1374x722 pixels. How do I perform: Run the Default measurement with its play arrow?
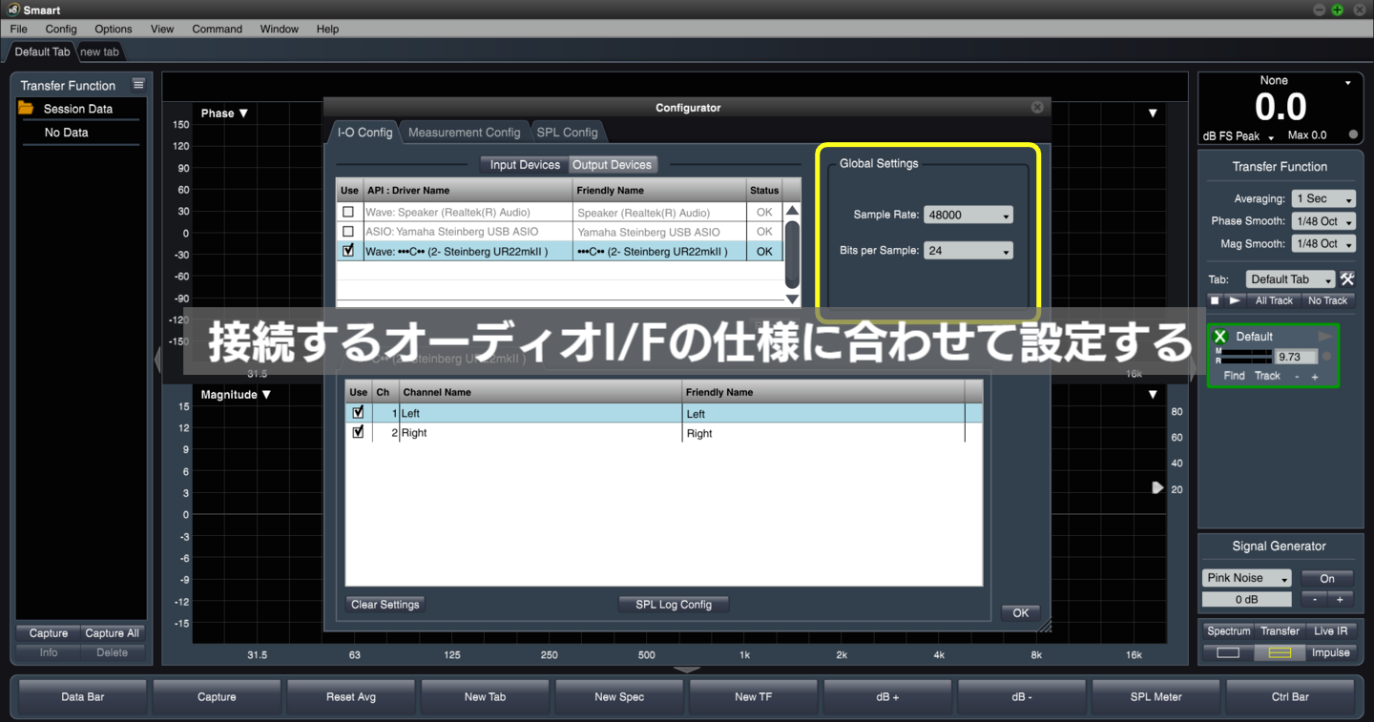pyautogui.click(x=1324, y=336)
